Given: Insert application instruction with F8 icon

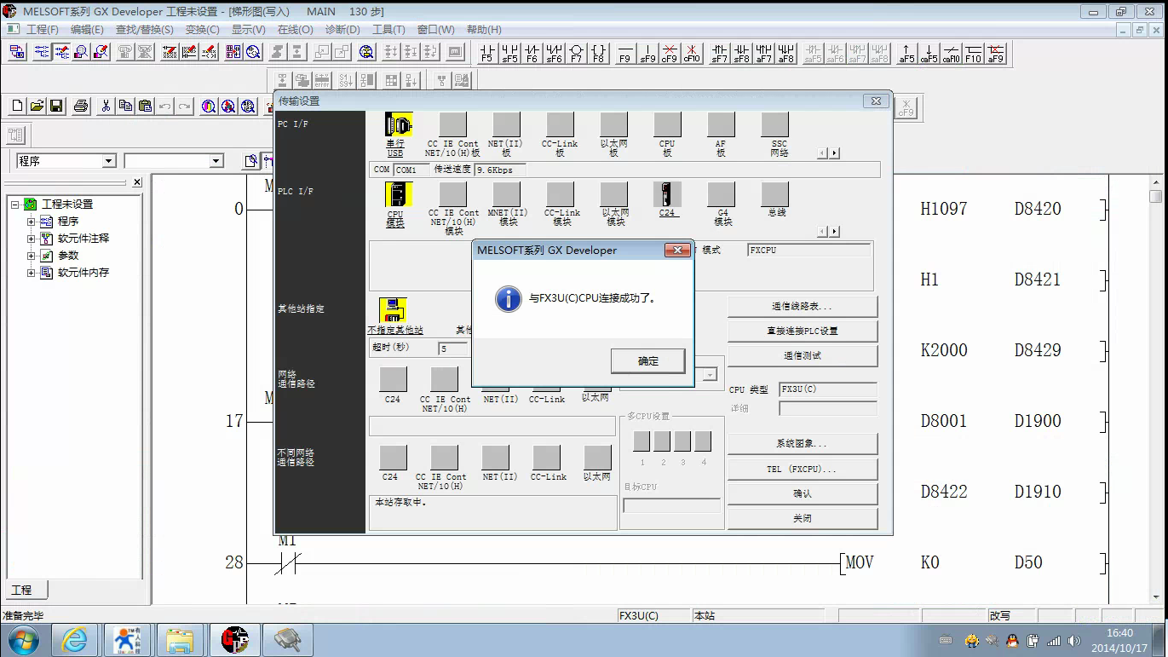Looking at the screenshot, I should (x=598, y=54).
